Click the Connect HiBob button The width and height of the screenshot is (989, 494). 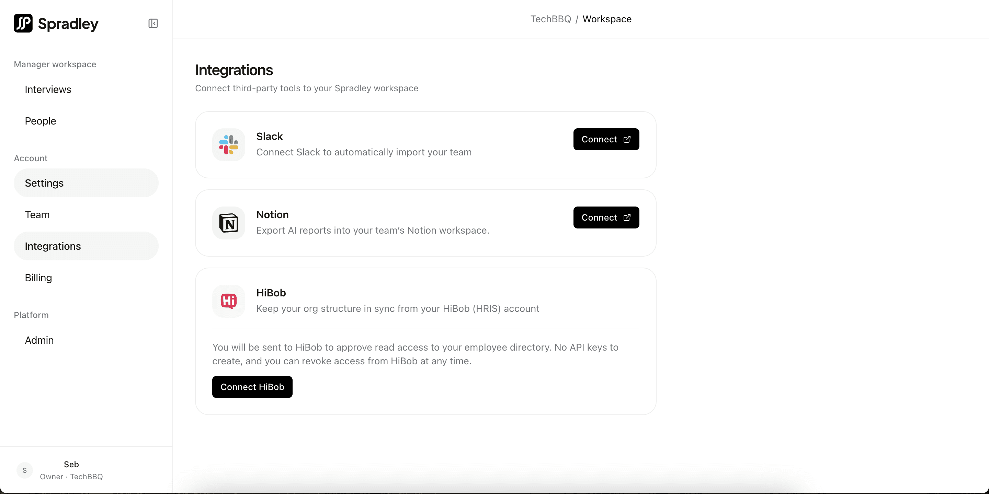pyautogui.click(x=252, y=387)
